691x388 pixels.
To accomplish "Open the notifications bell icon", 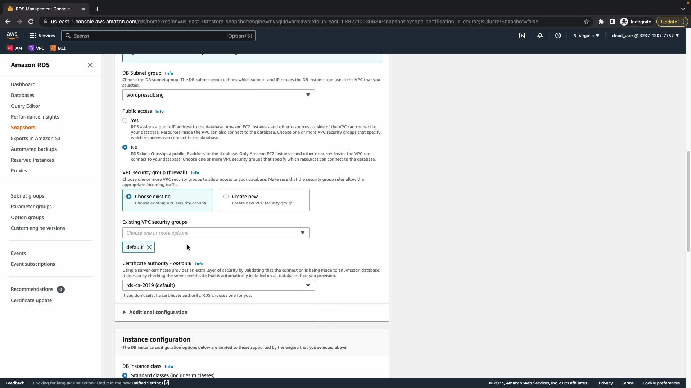I will point(540,36).
